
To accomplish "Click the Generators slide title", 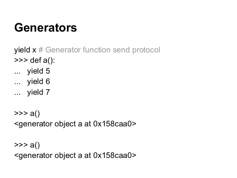I will point(45,27).
